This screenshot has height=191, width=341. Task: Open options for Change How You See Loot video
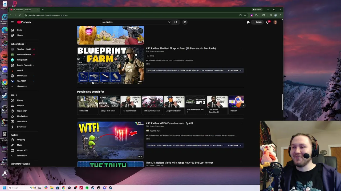pos(241,162)
